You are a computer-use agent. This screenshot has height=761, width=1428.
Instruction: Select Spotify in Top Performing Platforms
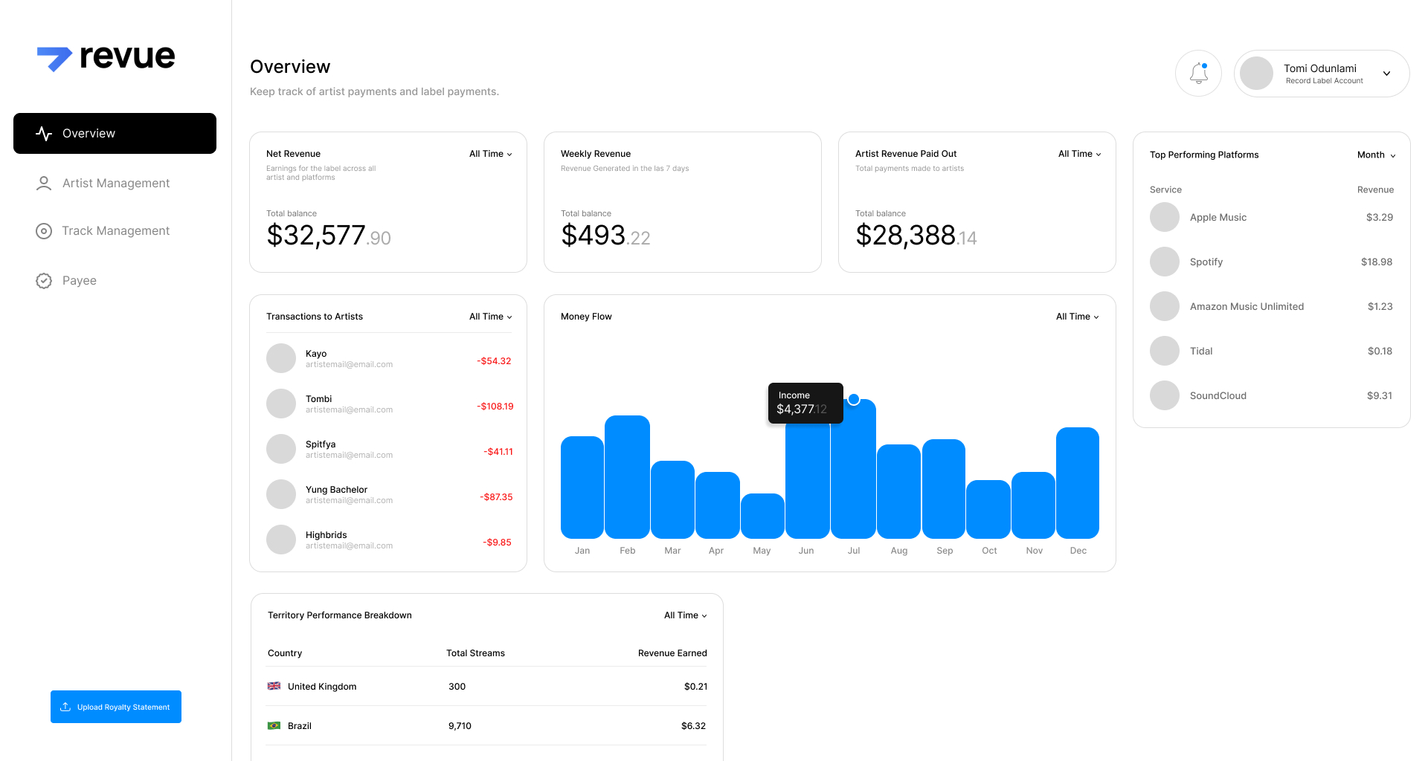[1206, 262]
